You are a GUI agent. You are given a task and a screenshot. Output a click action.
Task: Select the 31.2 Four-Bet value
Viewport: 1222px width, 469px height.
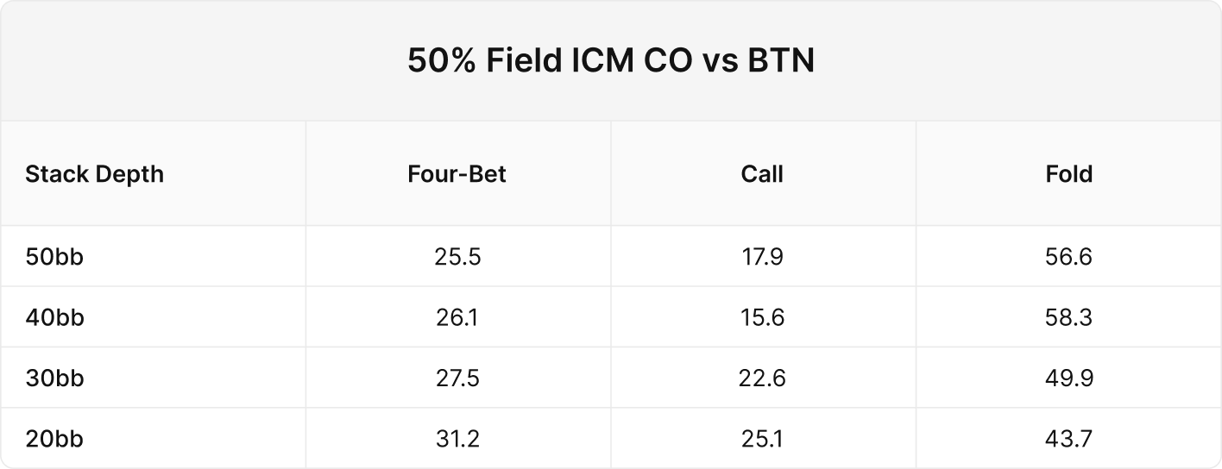pyautogui.click(x=457, y=439)
